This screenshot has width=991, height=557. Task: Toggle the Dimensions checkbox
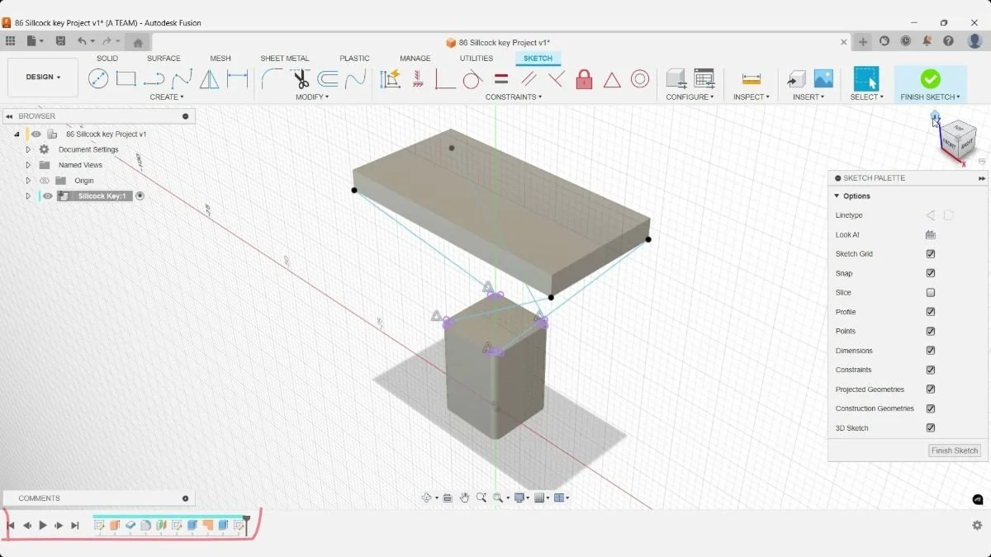(931, 351)
